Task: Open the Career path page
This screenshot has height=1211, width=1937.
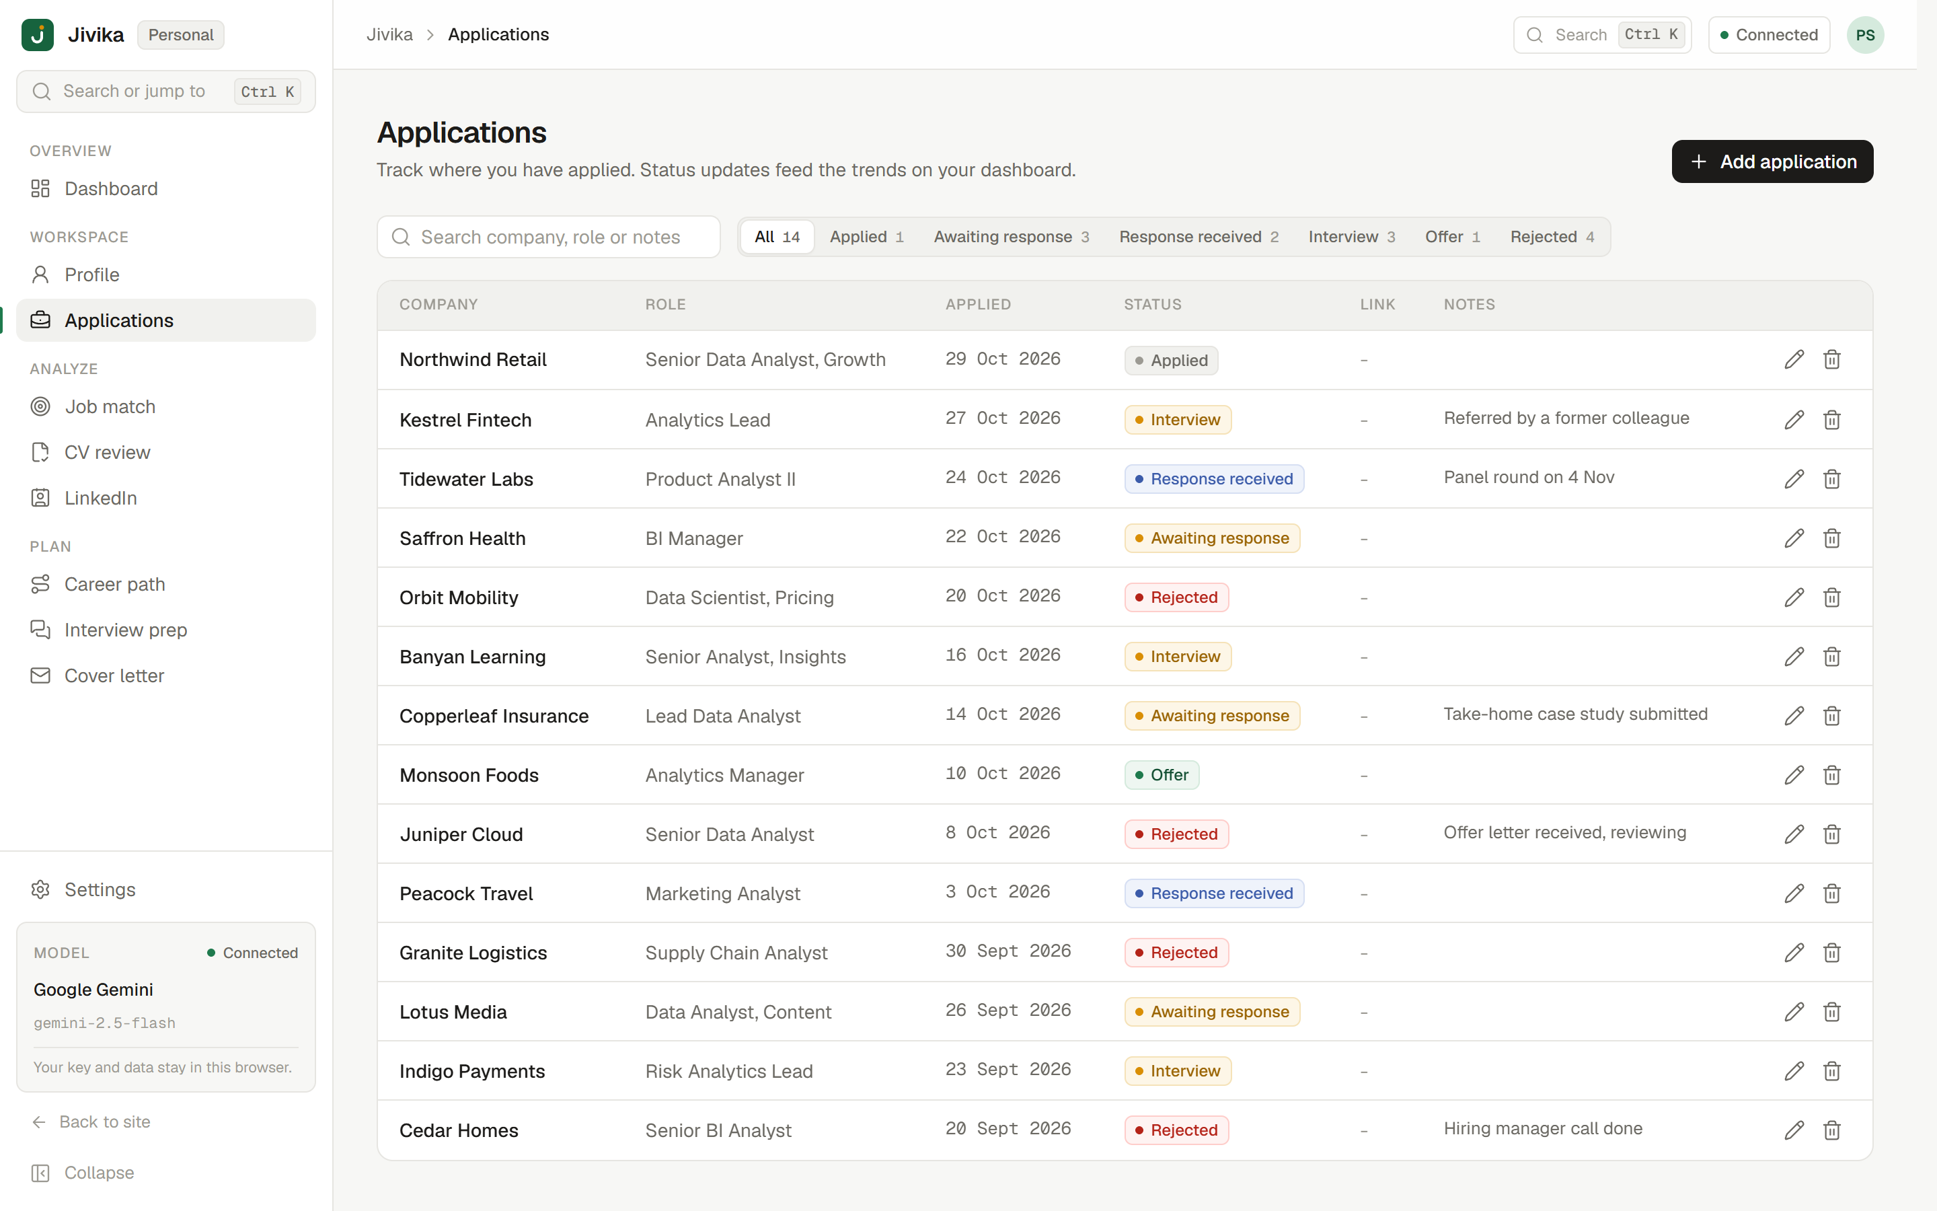Action: tap(165, 585)
